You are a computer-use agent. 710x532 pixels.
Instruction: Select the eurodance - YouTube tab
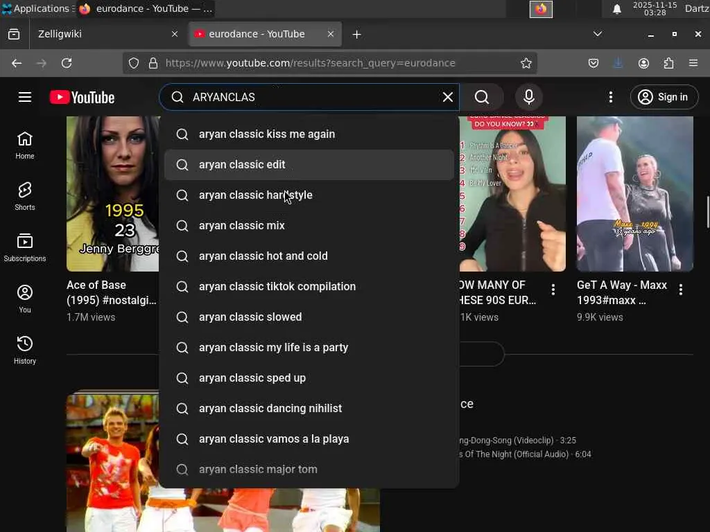click(x=265, y=34)
